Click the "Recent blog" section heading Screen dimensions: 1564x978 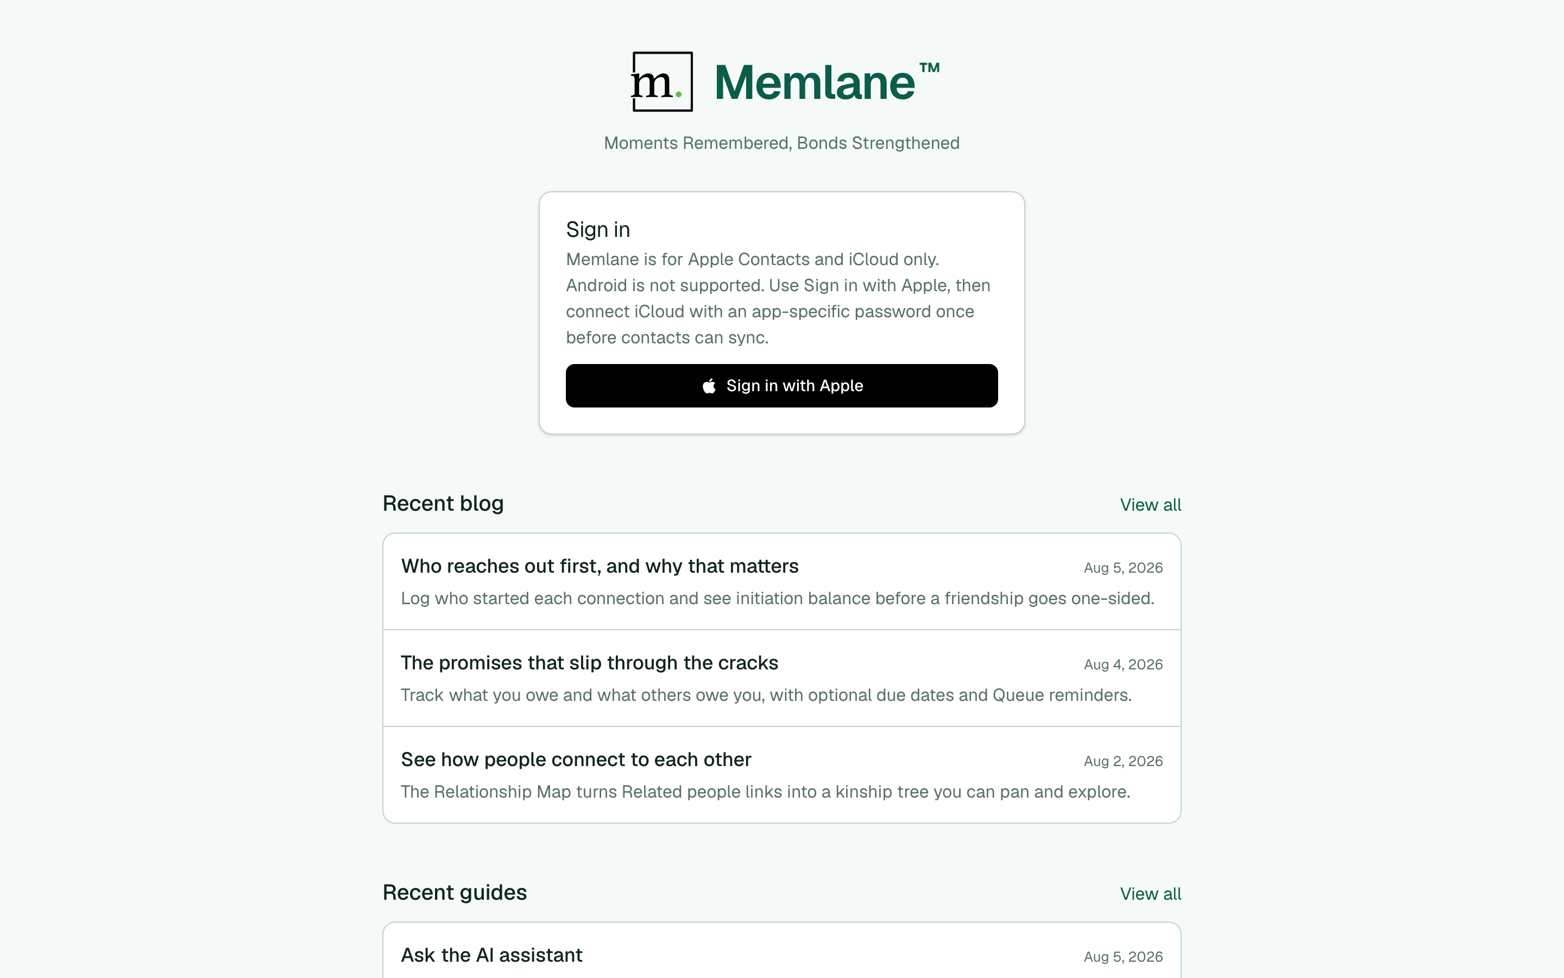point(443,503)
